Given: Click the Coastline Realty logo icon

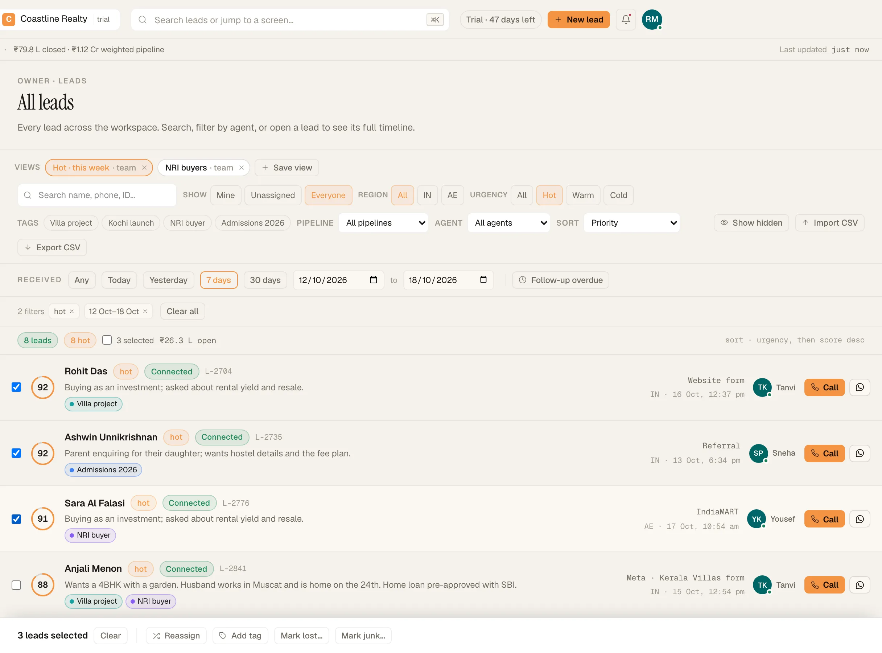Looking at the screenshot, I should point(9,19).
